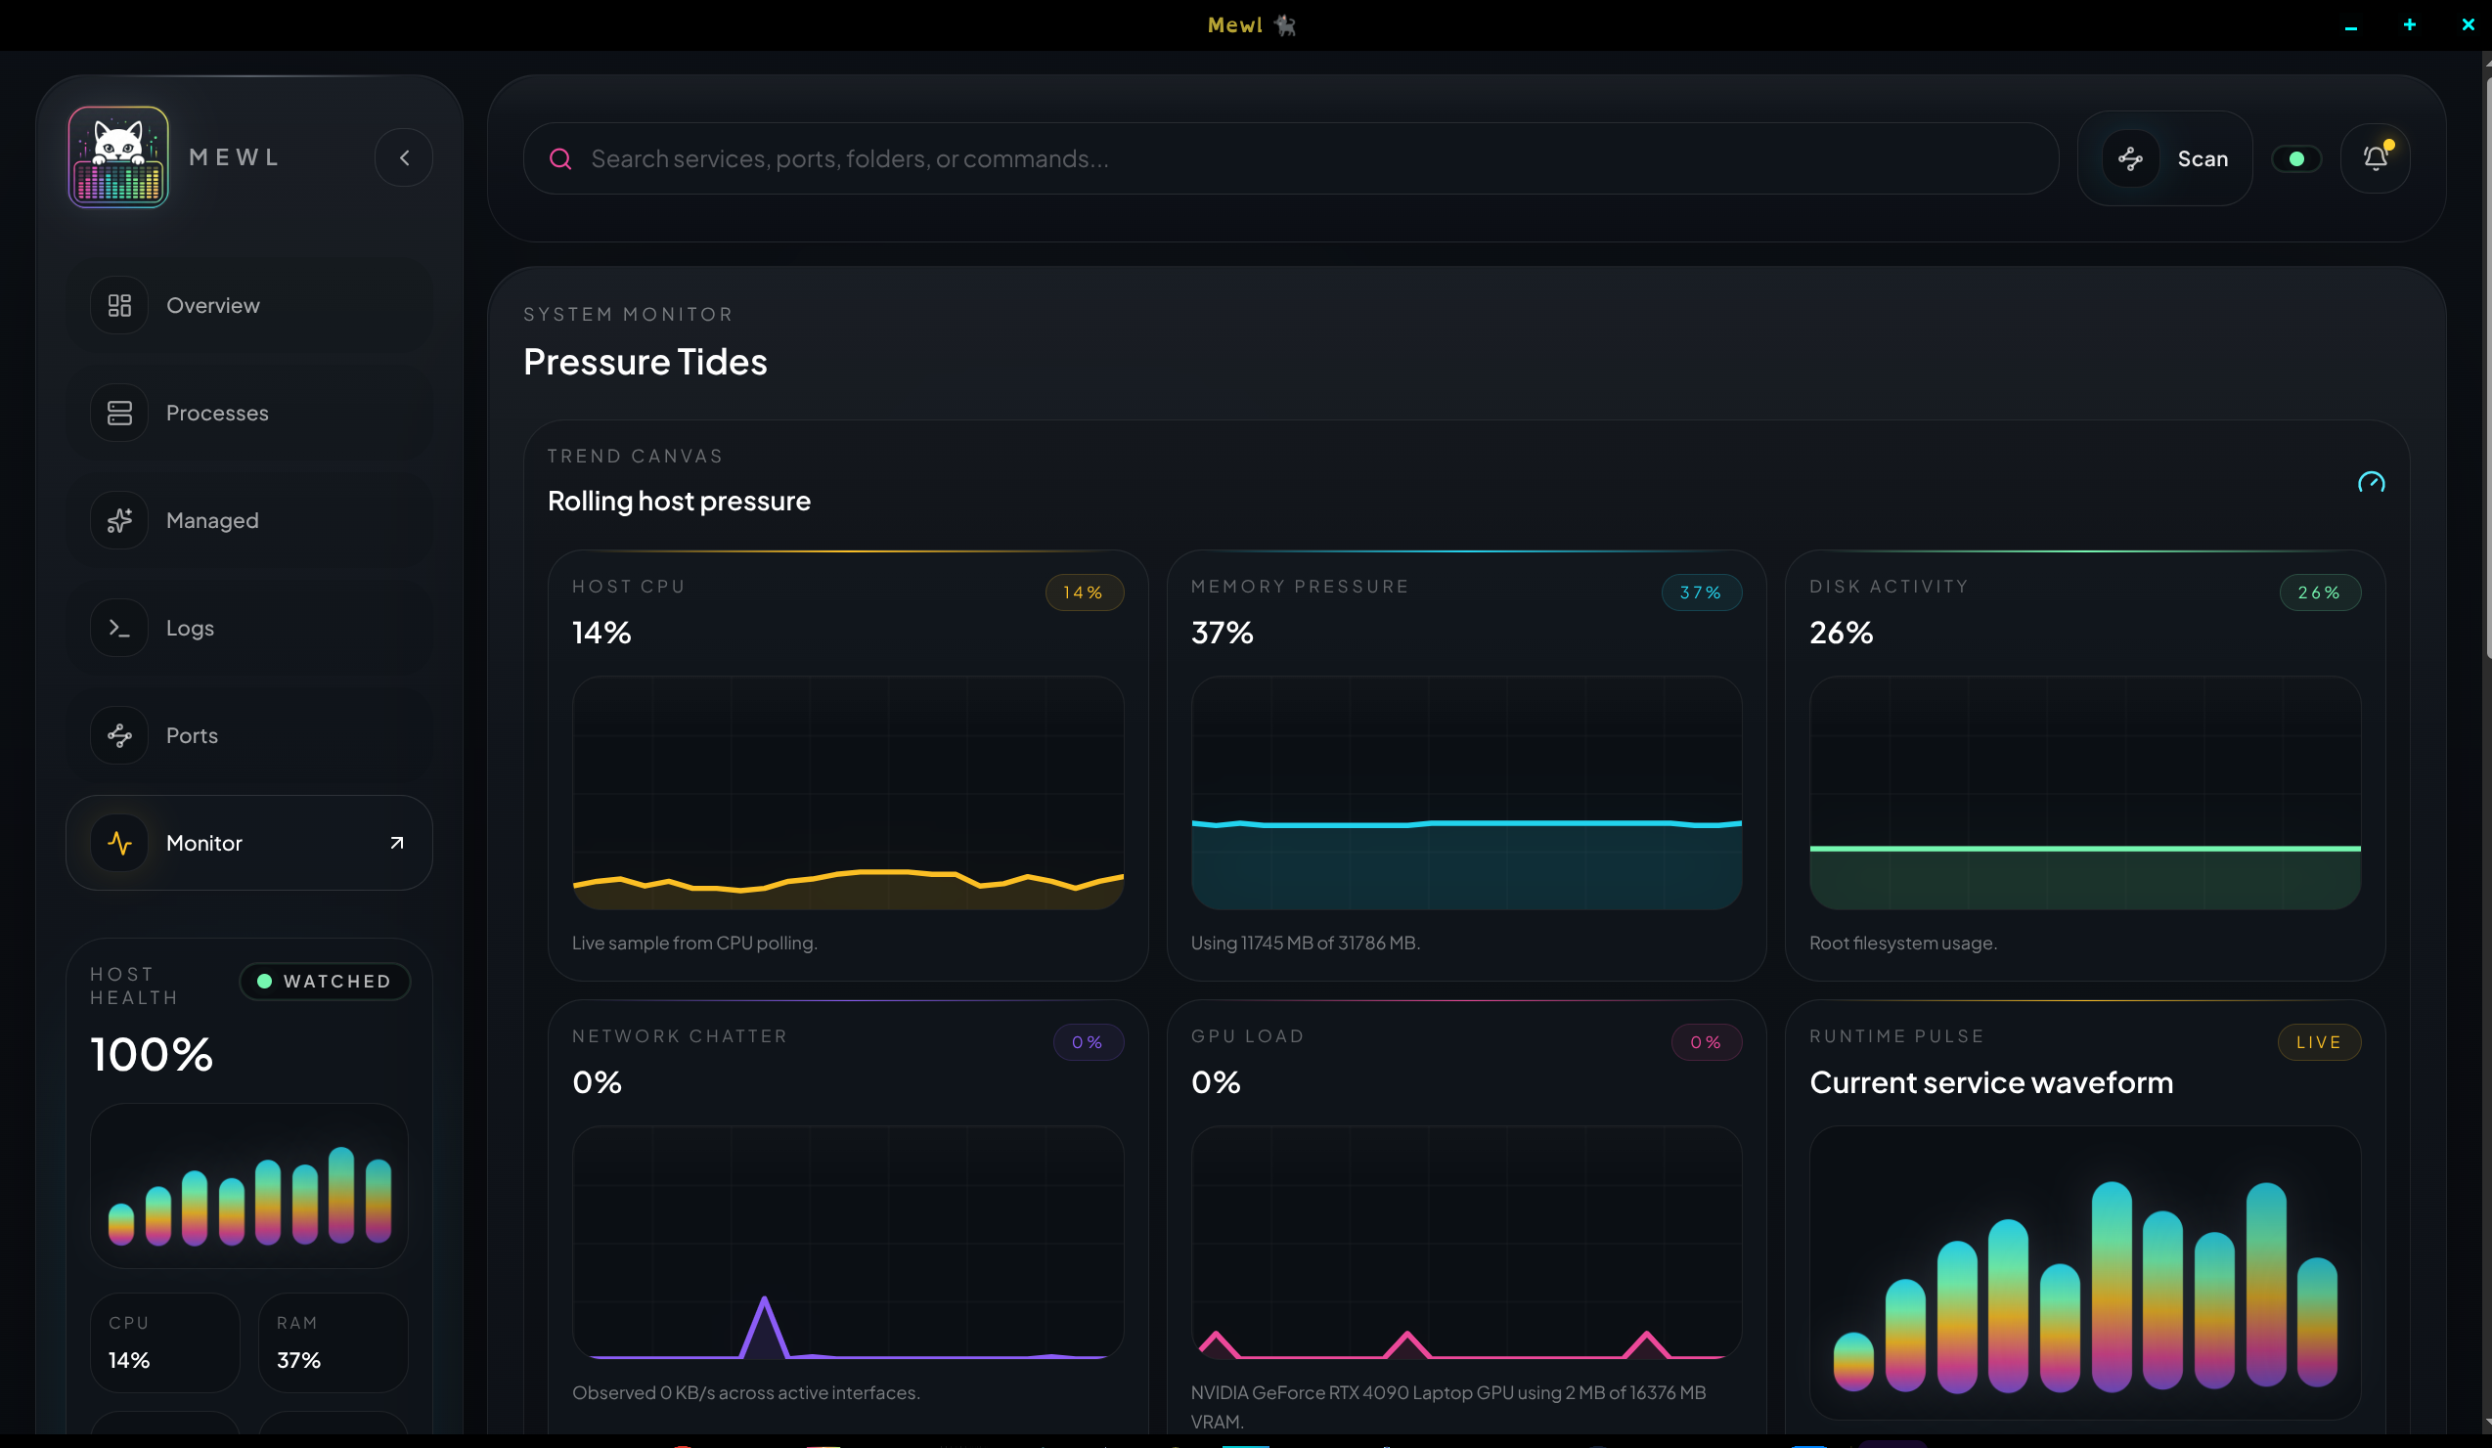Switch off the green toggle near Scan
Viewport: 2492px width, 1448px height.
tap(2296, 157)
